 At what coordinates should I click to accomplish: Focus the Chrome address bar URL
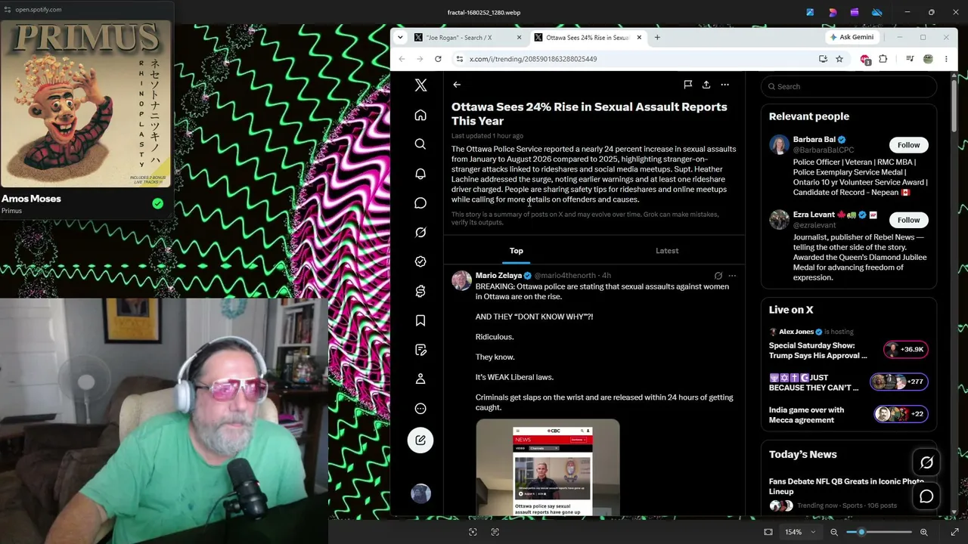click(532, 59)
